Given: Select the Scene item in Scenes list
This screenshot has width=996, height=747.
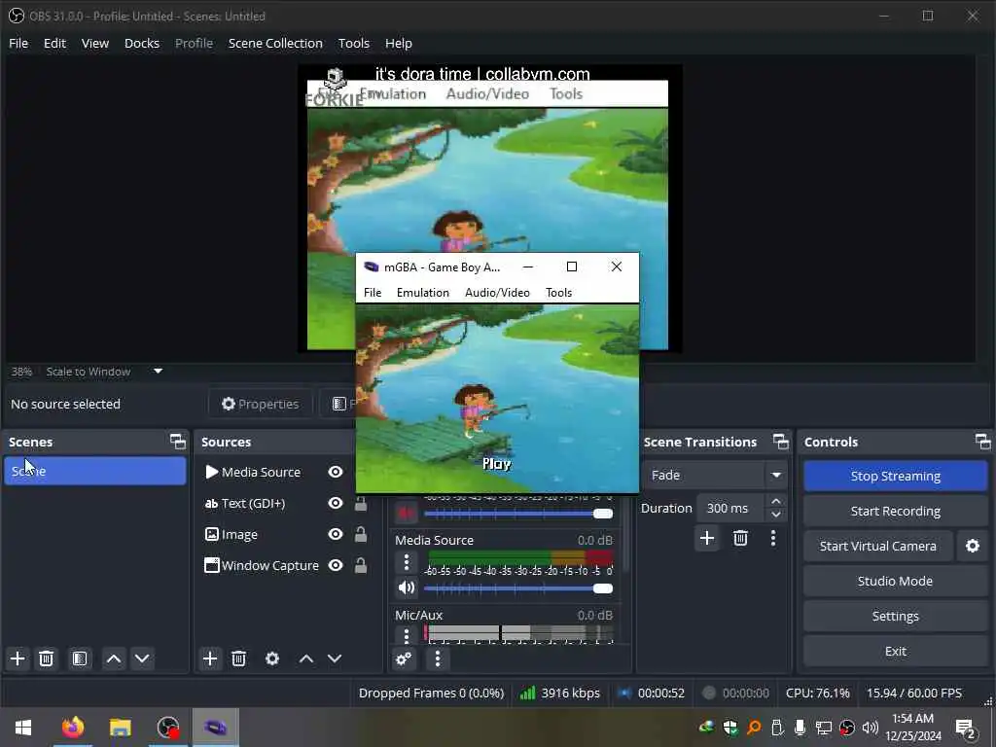Looking at the screenshot, I should 94,471.
